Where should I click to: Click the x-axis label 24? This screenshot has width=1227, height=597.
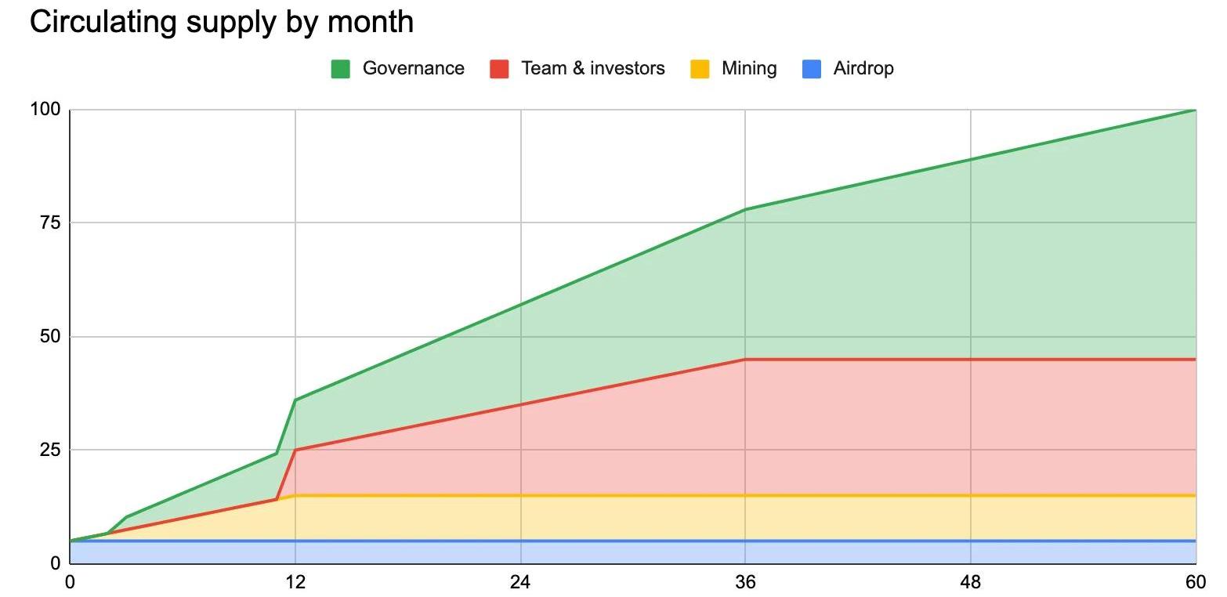tap(520, 582)
